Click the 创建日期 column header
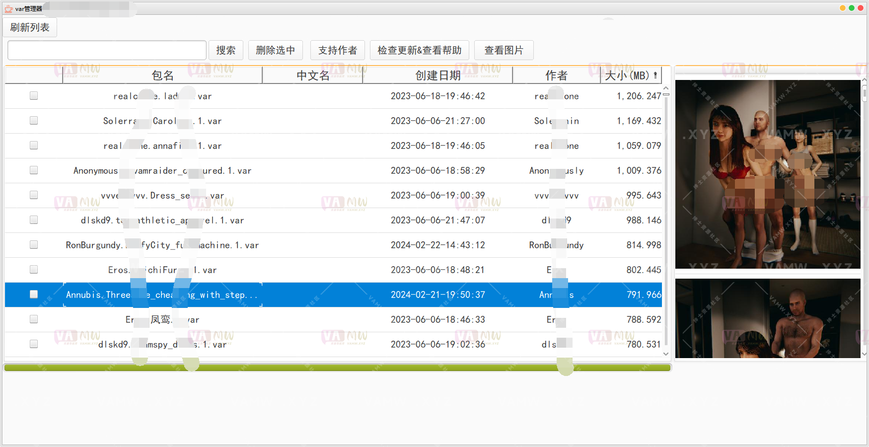869x447 pixels. (x=437, y=75)
